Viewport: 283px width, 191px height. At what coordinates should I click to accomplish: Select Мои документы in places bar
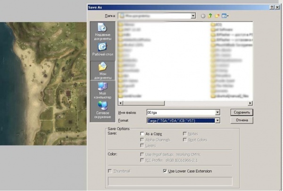click(x=102, y=71)
